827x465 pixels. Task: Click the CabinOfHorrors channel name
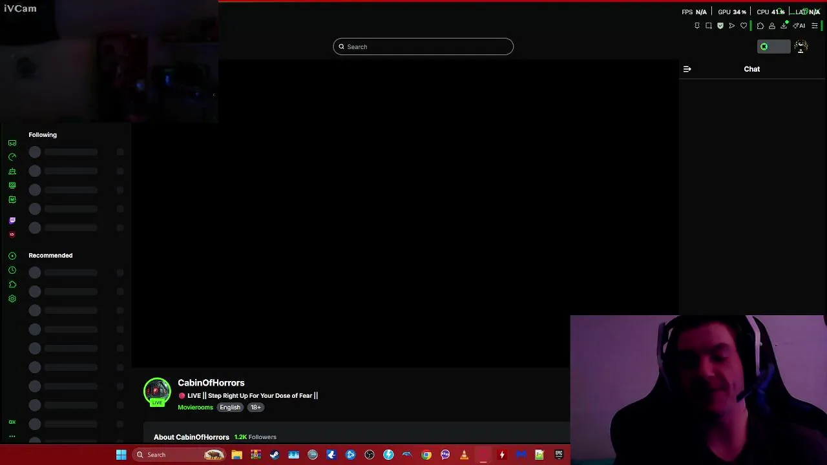pyautogui.click(x=211, y=383)
